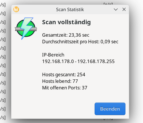Viewport: 143px width, 123px height.
Task: Click the 192.168.178.255 end address
Action: 96,61
